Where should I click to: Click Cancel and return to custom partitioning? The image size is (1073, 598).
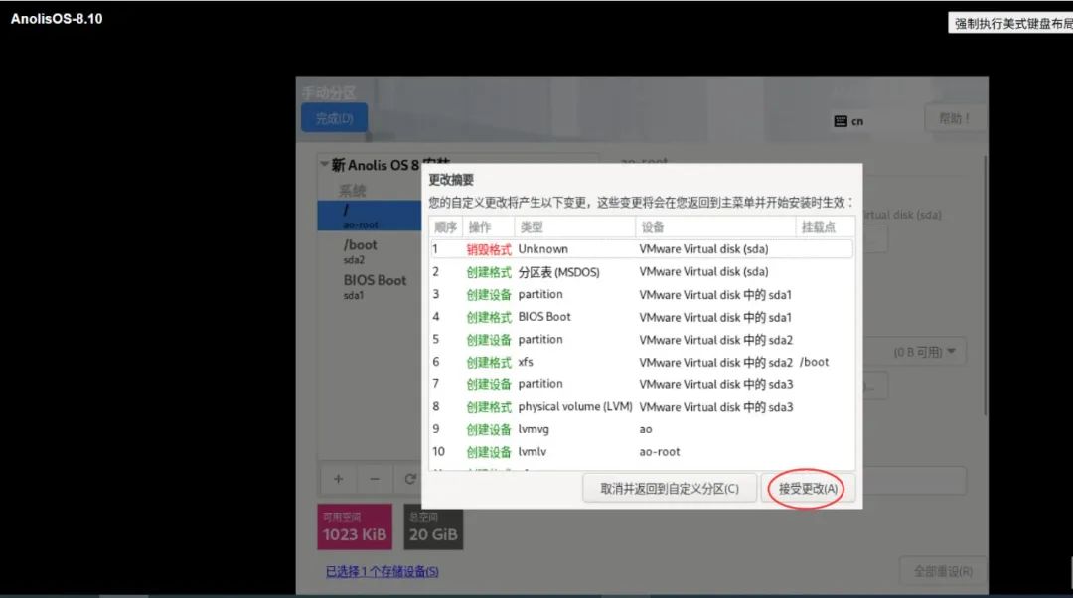tap(670, 489)
